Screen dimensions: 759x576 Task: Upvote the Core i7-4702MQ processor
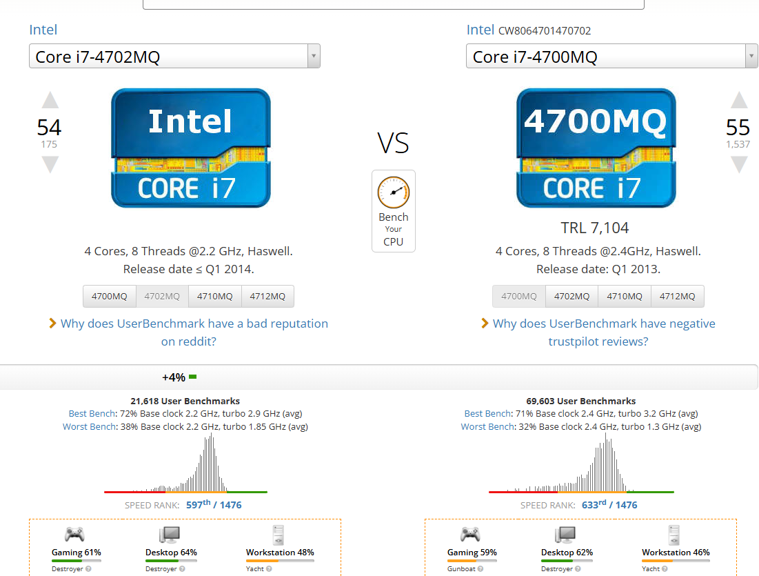[50, 101]
